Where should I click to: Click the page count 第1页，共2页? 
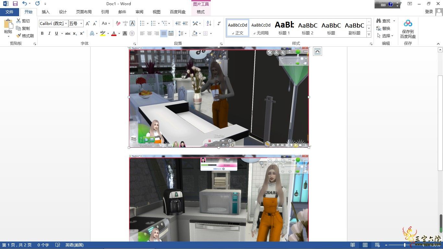[17, 245]
